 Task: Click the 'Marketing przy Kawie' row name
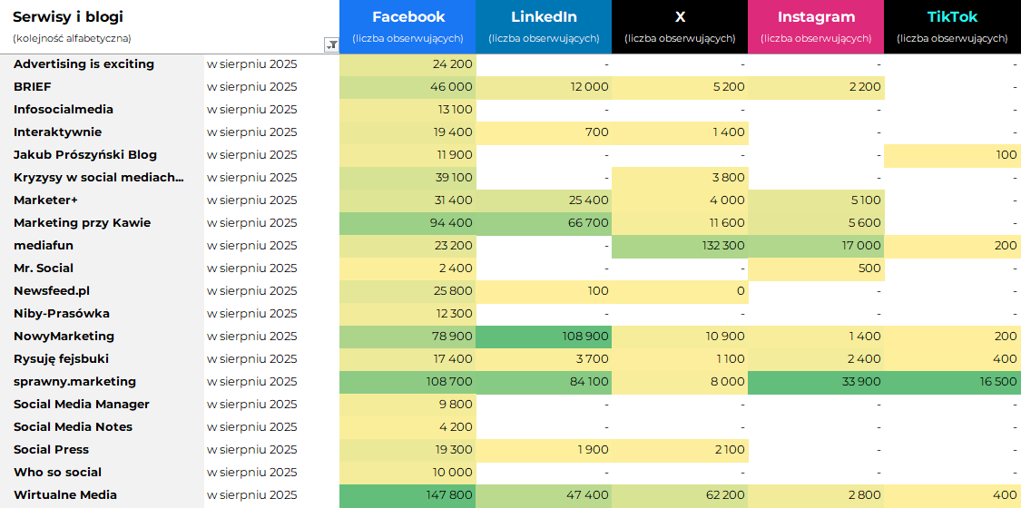(82, 223)
